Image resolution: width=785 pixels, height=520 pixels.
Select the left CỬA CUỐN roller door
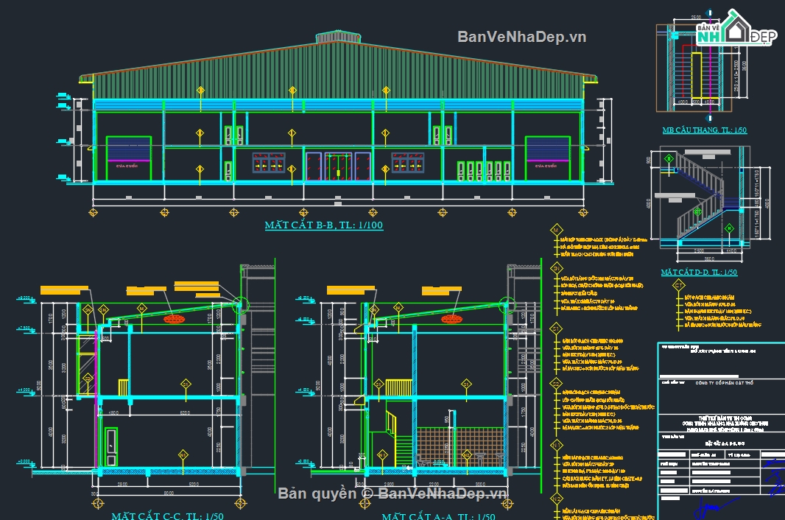[129, 158]
